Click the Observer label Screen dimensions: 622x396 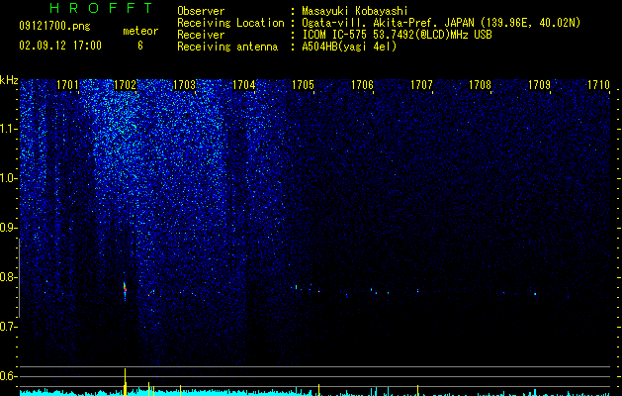coord(201,11)
